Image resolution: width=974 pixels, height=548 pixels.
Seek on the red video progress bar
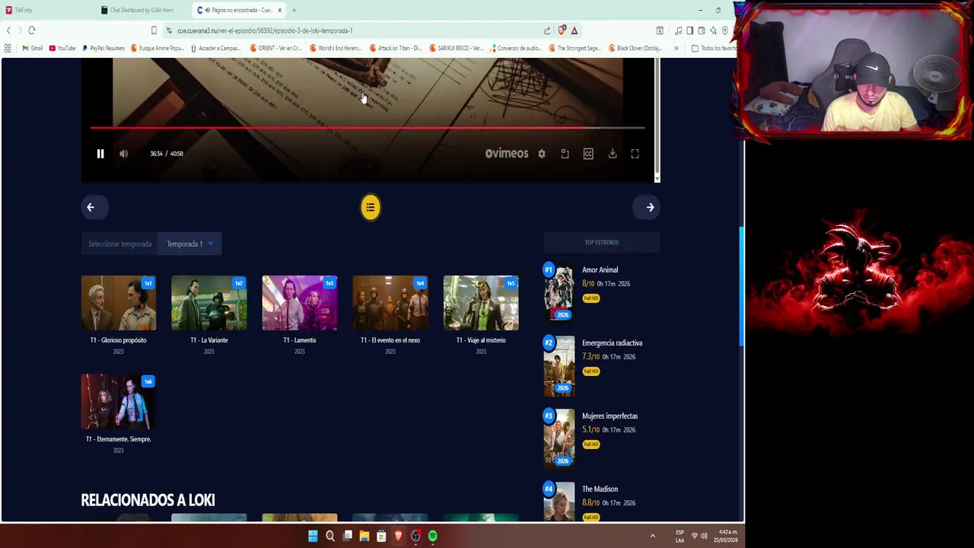click(x=368, y=128)
